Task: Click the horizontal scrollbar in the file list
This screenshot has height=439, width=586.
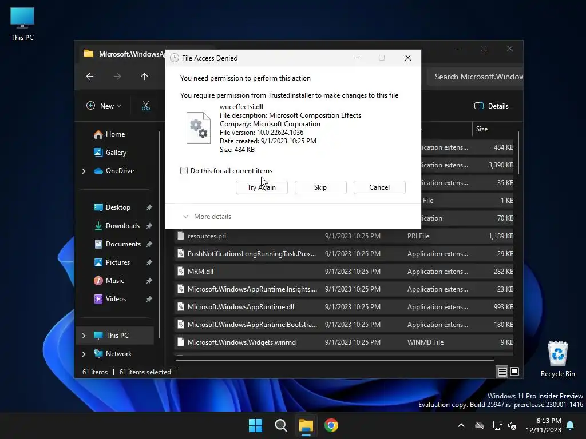Action: [x=334, y=361]
